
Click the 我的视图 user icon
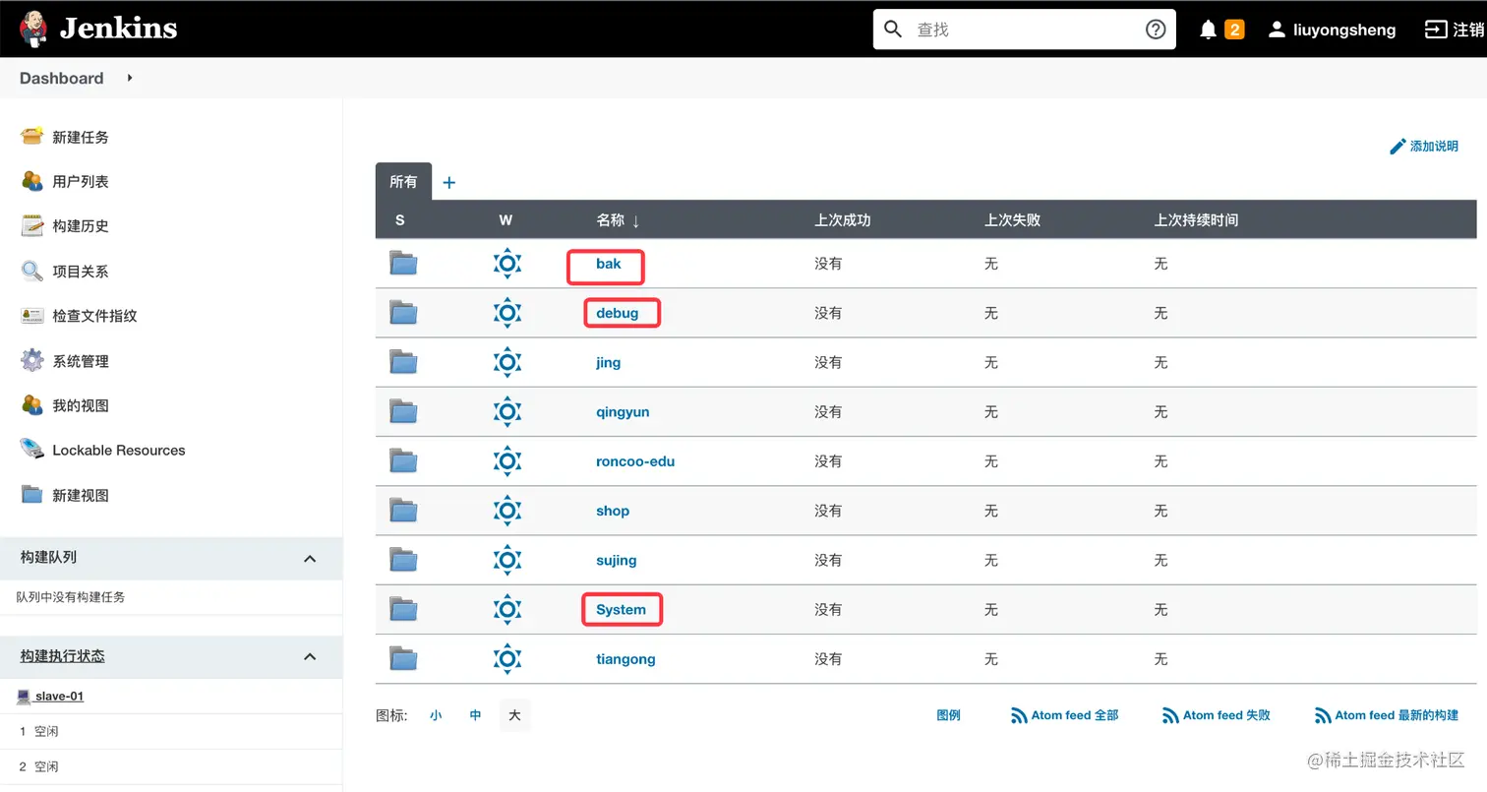tap(32, 405)
